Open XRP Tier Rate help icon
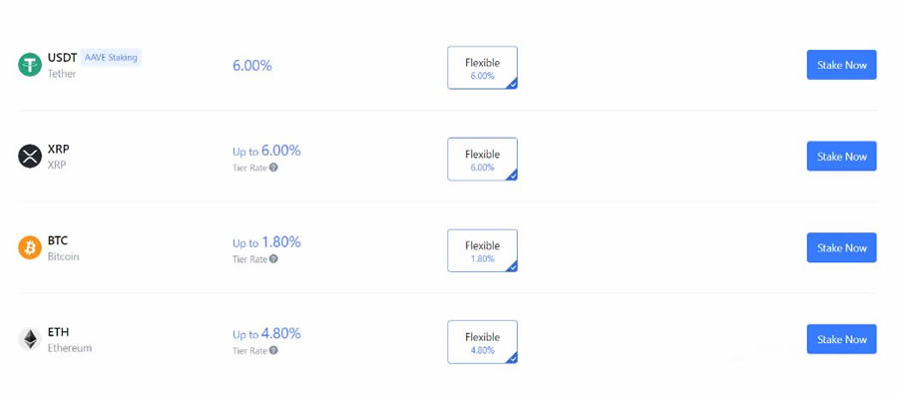This screenshot has height=394, width=898. (273, 168)
